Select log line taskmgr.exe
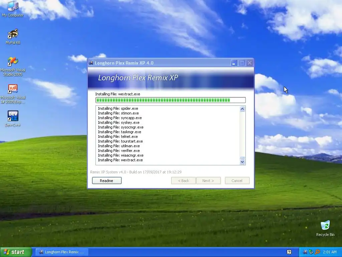 pos(120,132)
